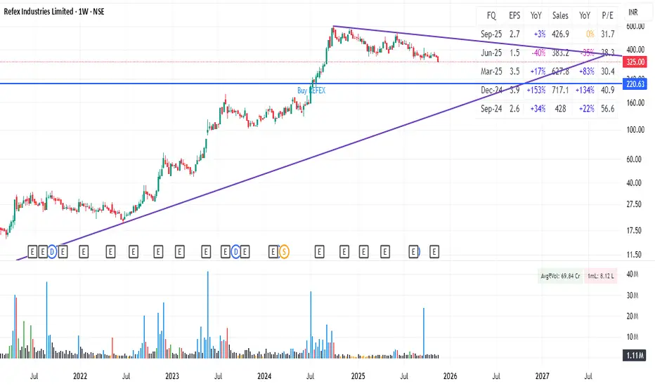
Task: Click the Sep-25 quarter row label
Action: [491, 34]
